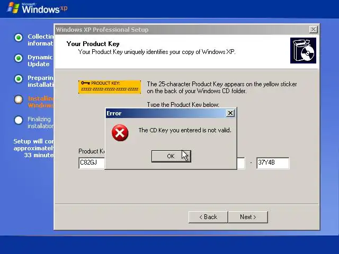Click the Installing Windows step indicator
The image size is (339, 254).
click(x=19, y=99)
